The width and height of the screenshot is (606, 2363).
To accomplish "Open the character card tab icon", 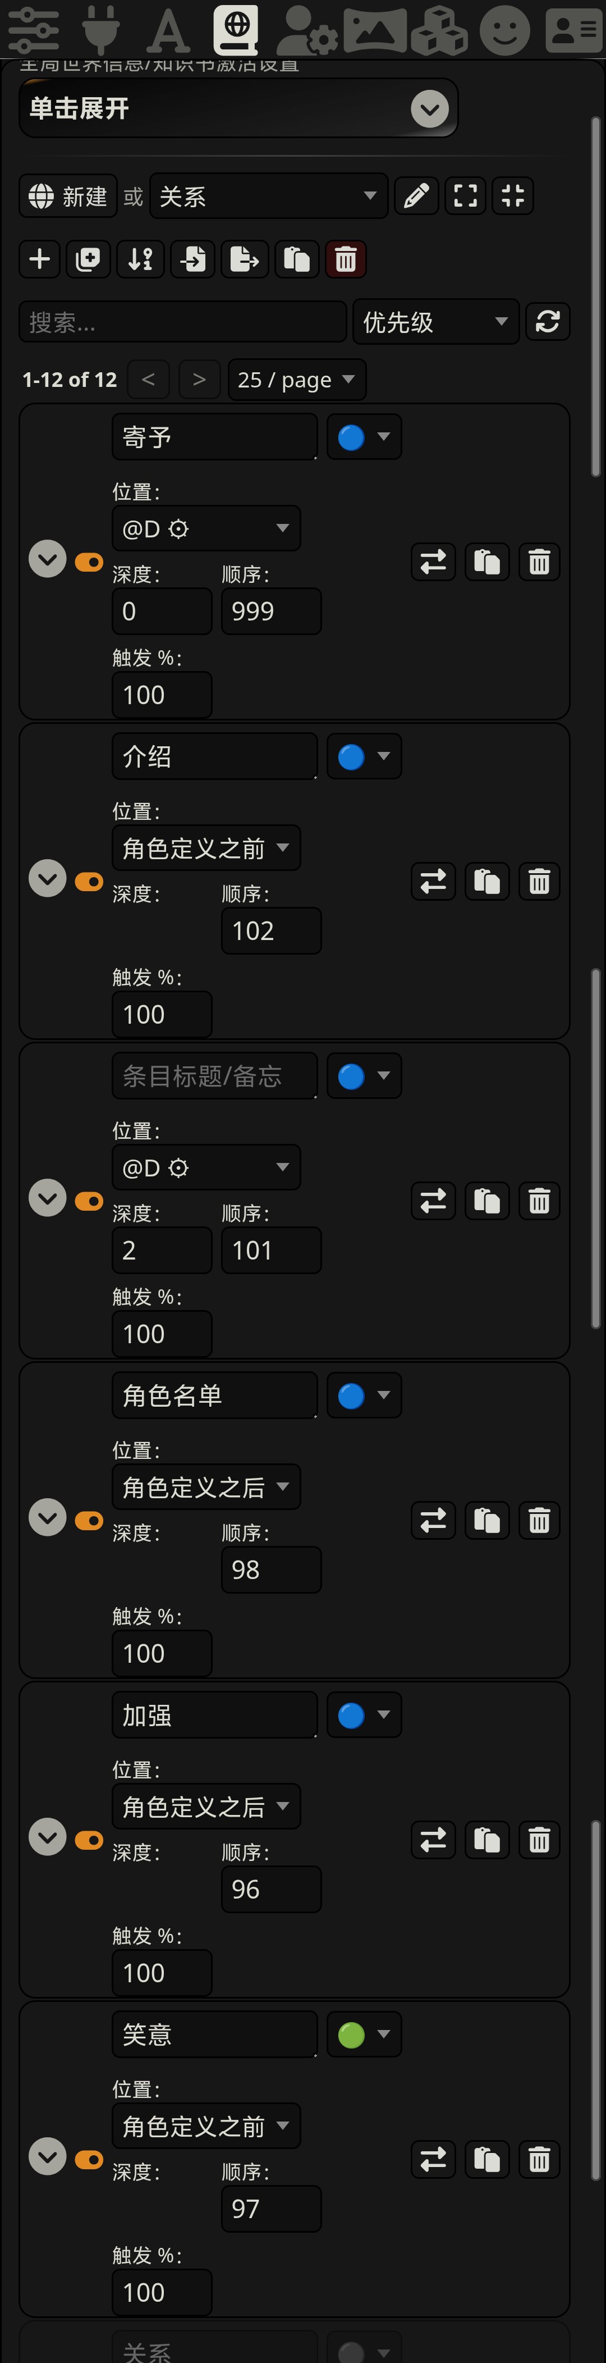I will tap(573, 29).
